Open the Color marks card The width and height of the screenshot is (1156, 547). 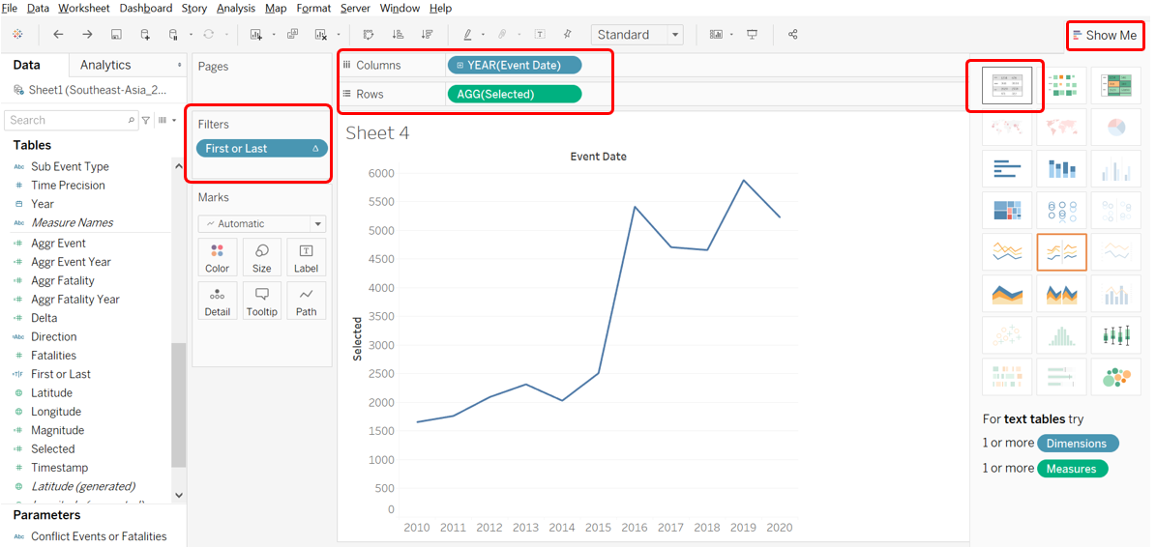[218, 258]
